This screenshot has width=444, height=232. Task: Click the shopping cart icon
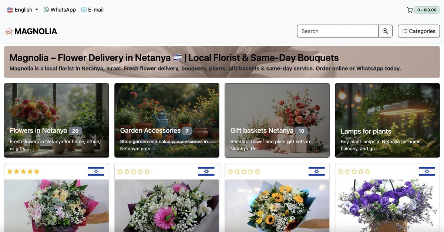(410, 10)
